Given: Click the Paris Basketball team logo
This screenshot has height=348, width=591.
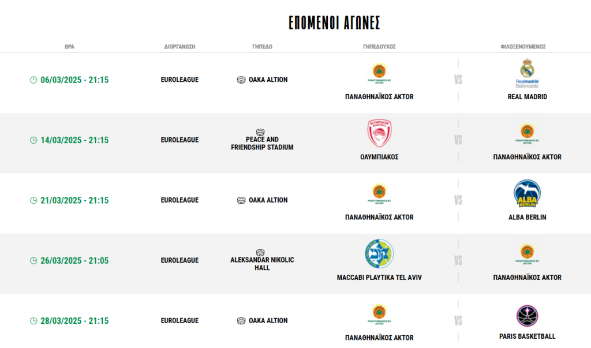Looking at the screenshot, I should click(527, 315).
